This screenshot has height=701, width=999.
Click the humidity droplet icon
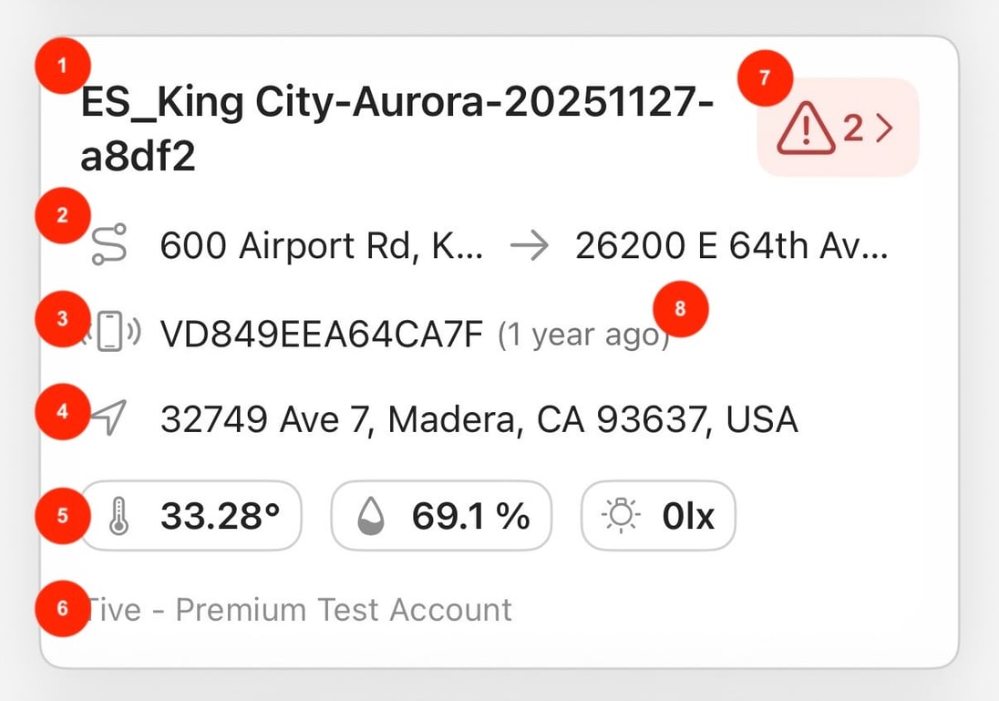tap(372, 517)
